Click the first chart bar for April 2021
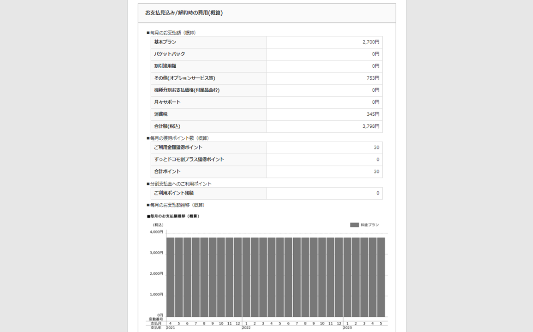This screenshot has width=533, height=332. click(170, 277)
